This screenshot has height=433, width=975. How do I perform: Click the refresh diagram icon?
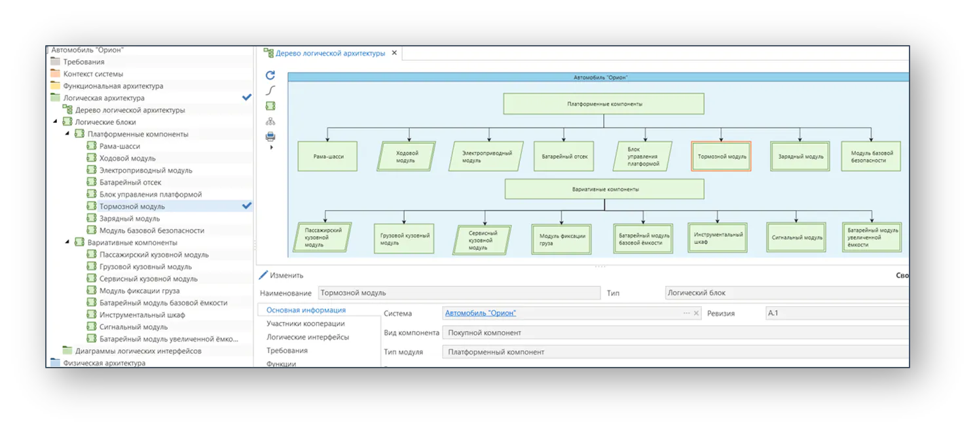(x=270, y=75)
